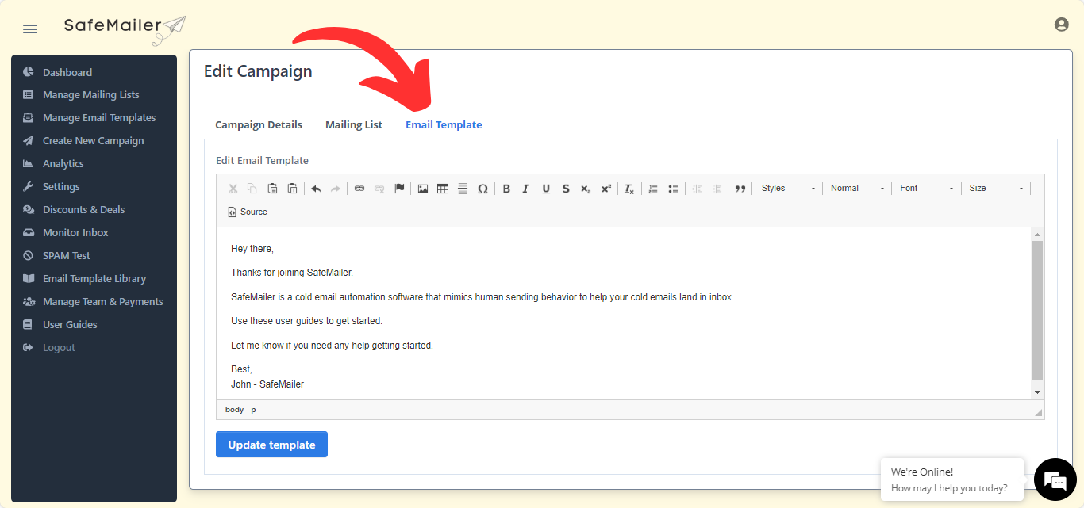
Task: Click the Cut icon in editor toolbar
Action: 233,189
